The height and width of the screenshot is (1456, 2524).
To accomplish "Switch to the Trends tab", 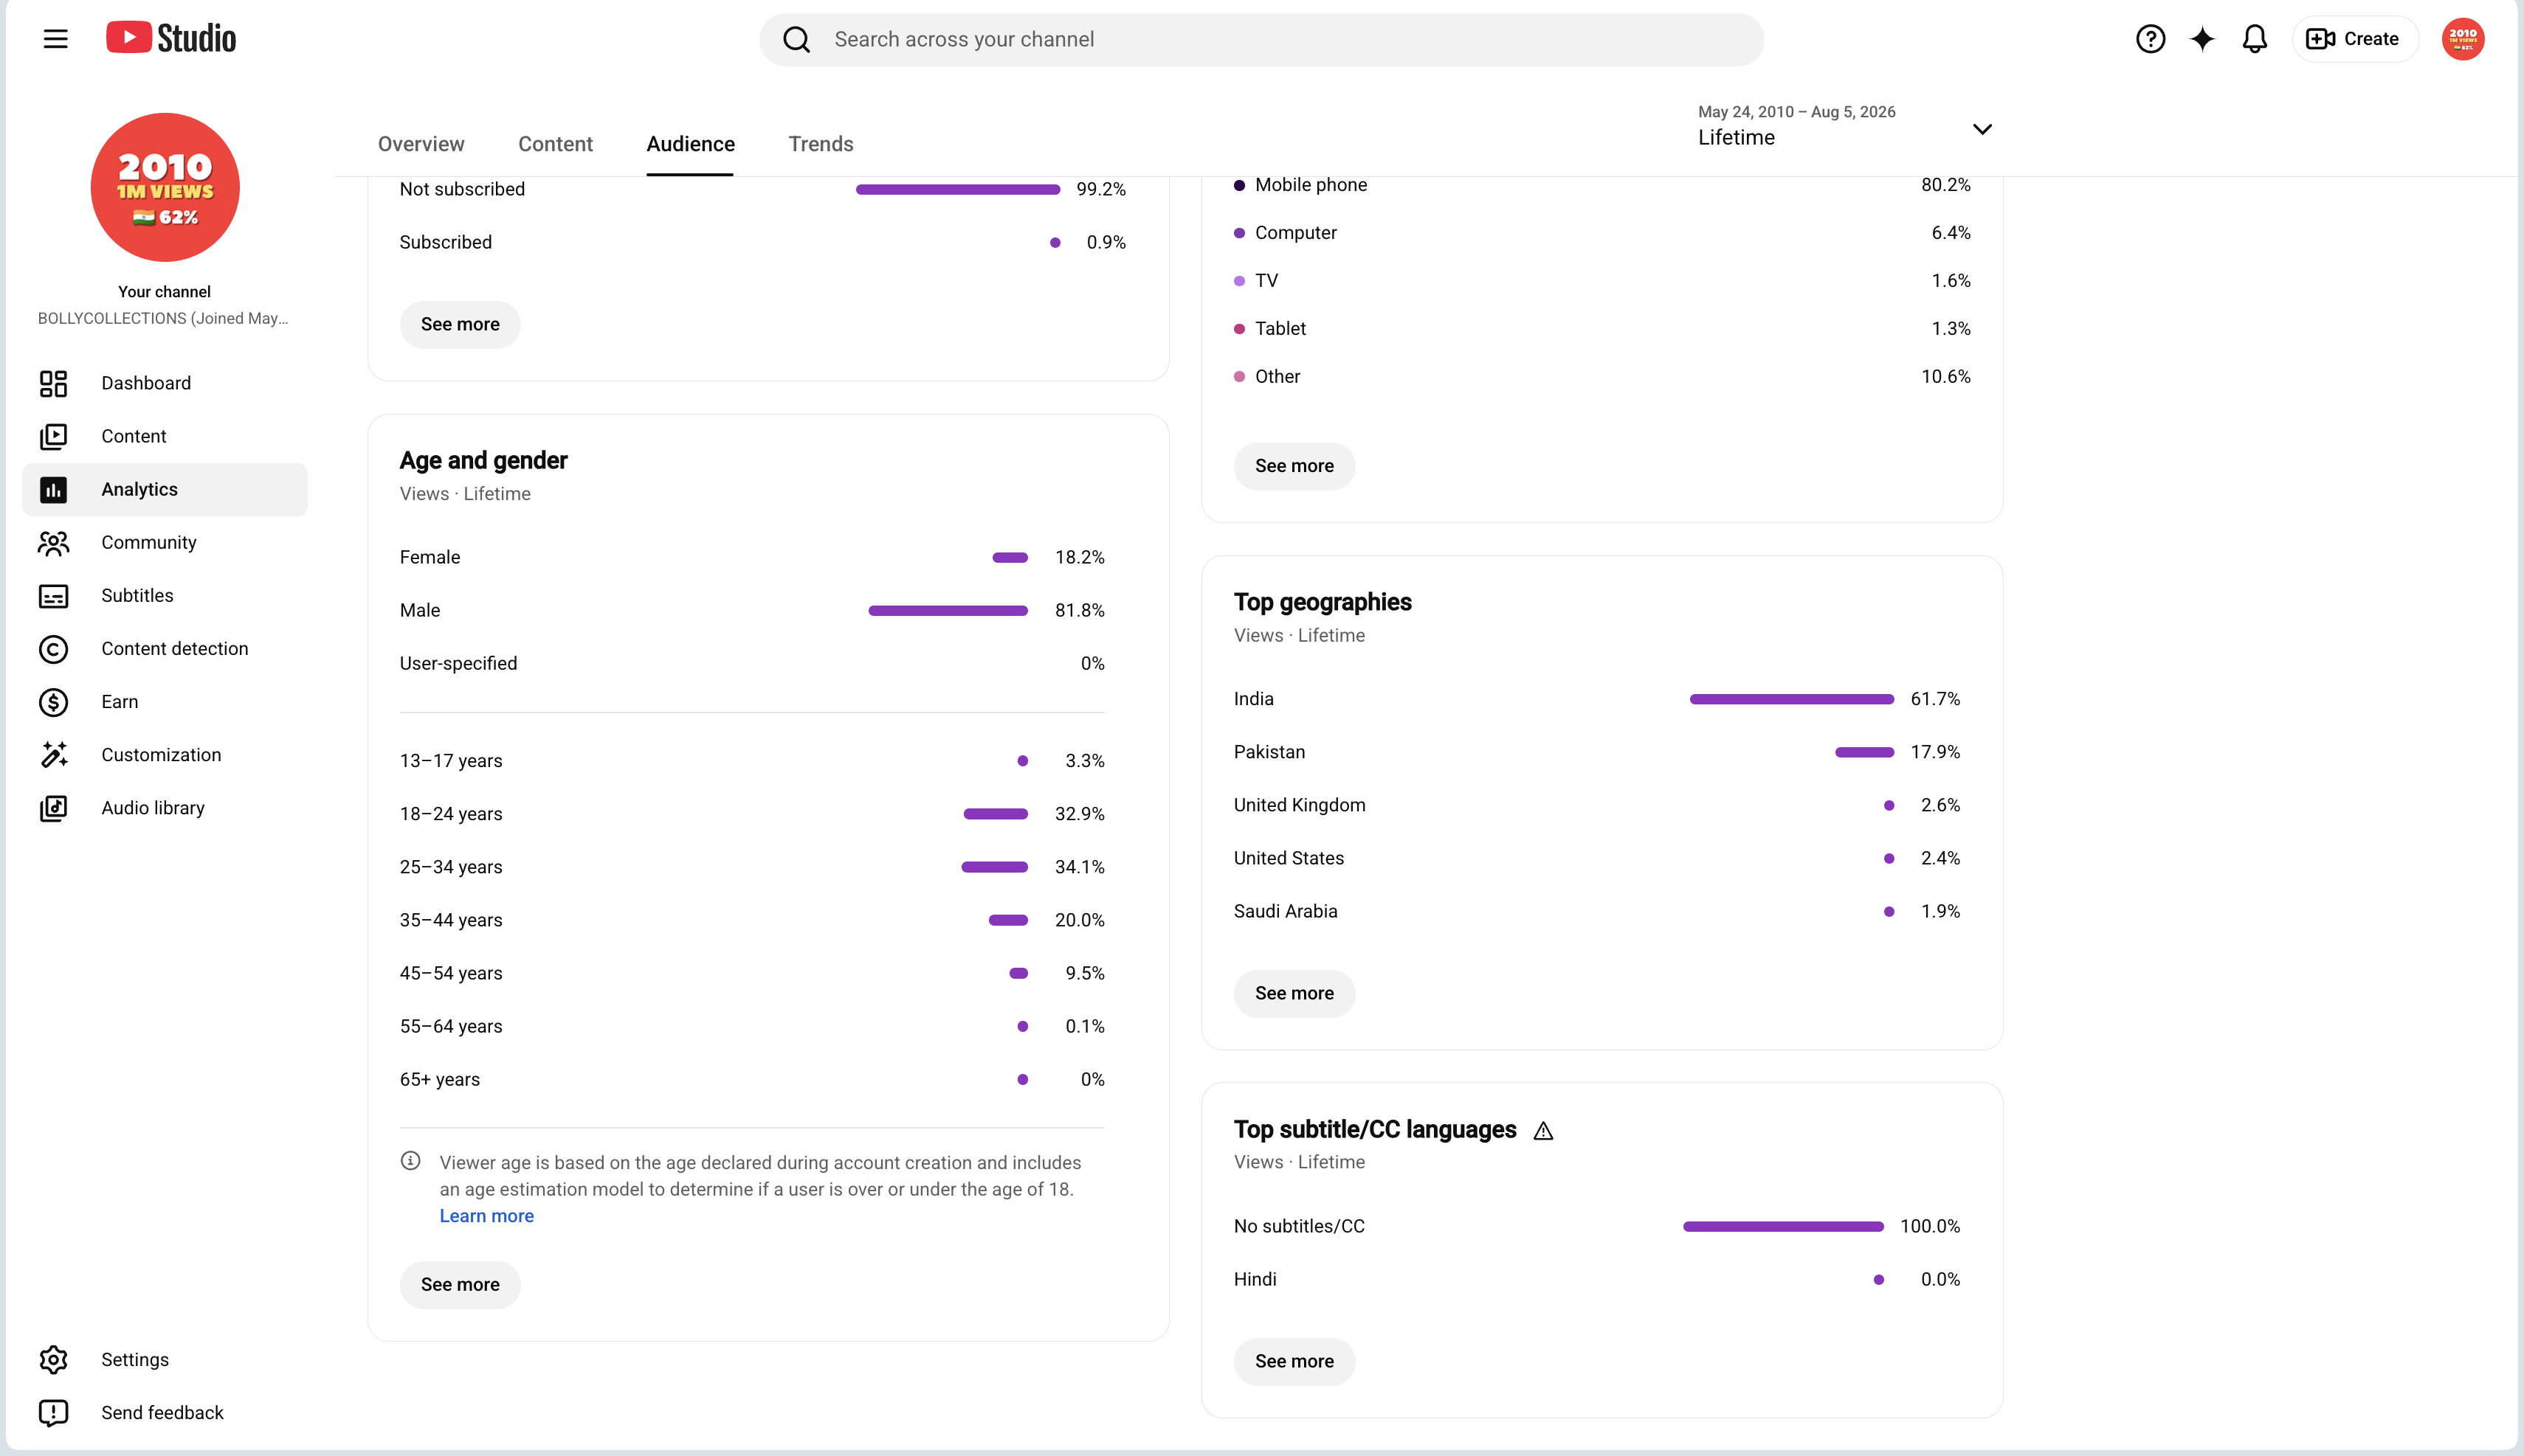I will point(821,144).
